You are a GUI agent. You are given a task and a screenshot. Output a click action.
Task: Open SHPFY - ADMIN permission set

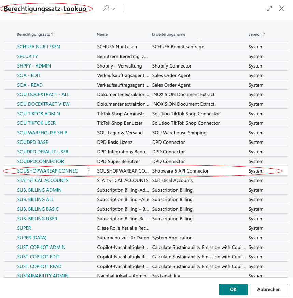pyautogui.click(x=34, y=66)
